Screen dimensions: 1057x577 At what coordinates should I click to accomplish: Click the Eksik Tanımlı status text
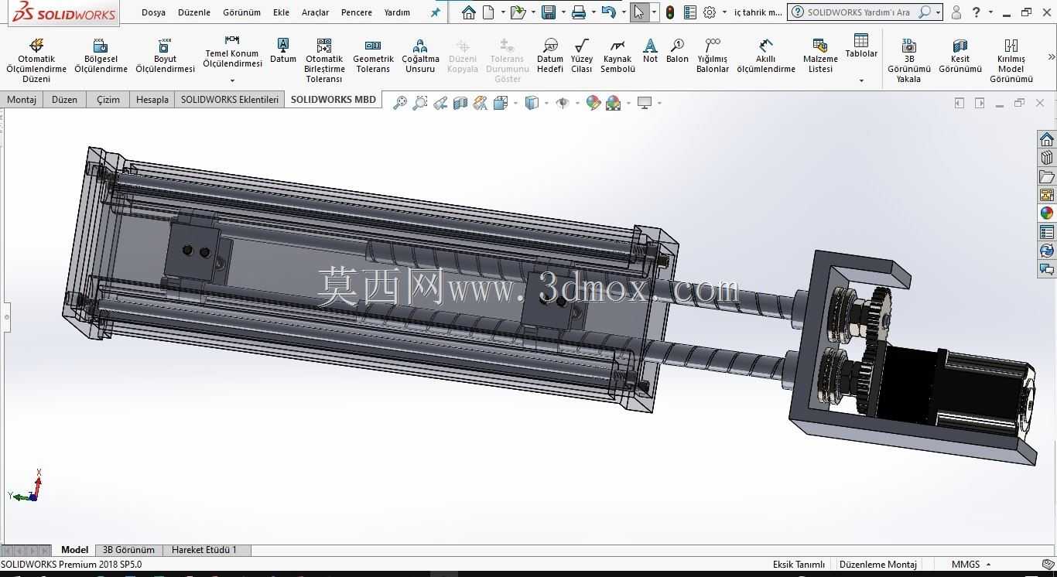(799, 565)
